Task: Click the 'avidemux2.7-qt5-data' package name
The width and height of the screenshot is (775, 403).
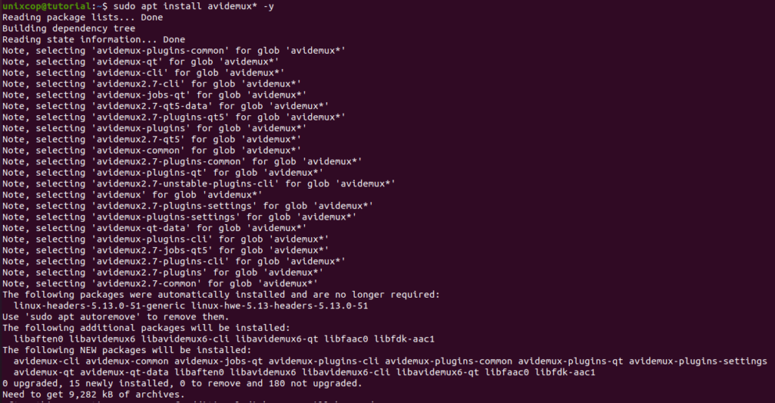Action: point(151,106)
